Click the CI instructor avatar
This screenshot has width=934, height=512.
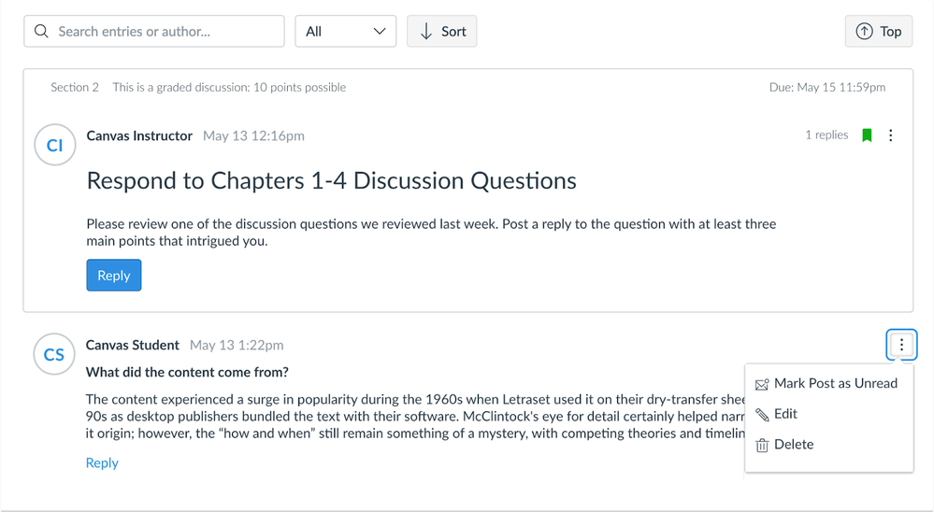point(55,145)
